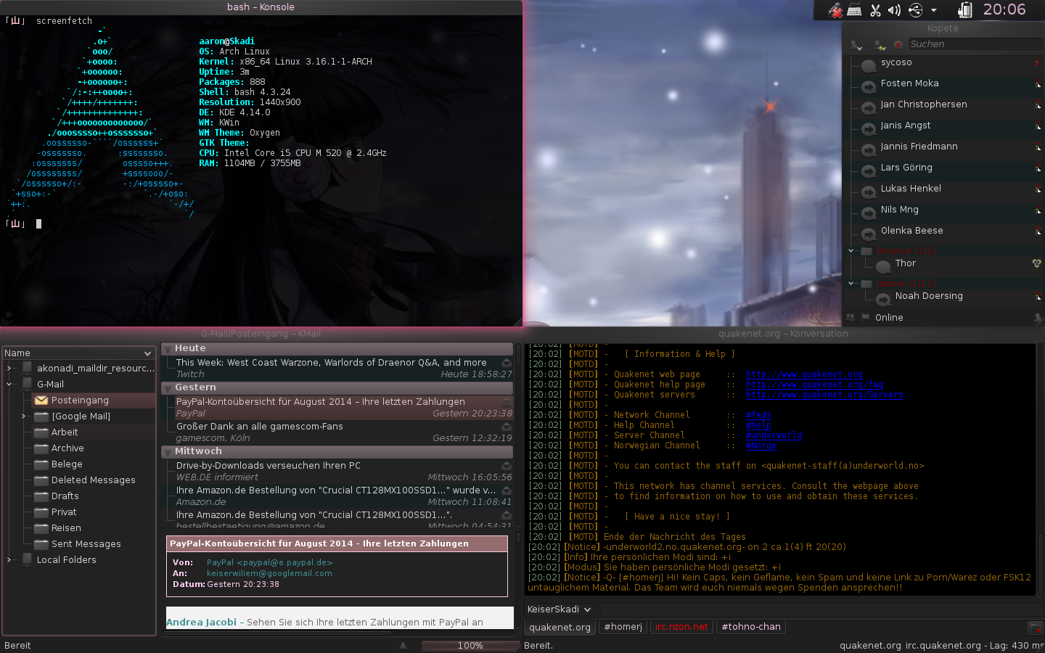Select the Posteingang inbox folder
Screen dimensions: 1045x653
point(80,401)
